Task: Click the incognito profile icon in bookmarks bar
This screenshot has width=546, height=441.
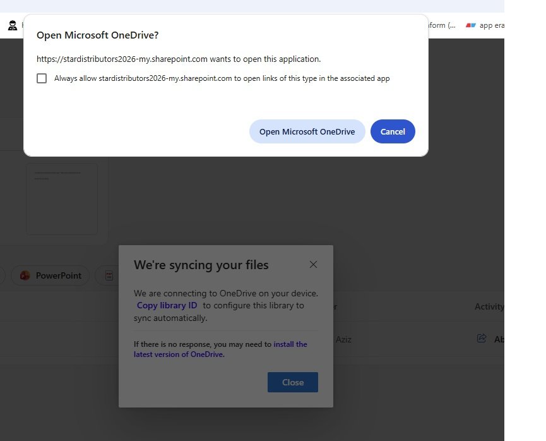Action: (x=13, y=25)
